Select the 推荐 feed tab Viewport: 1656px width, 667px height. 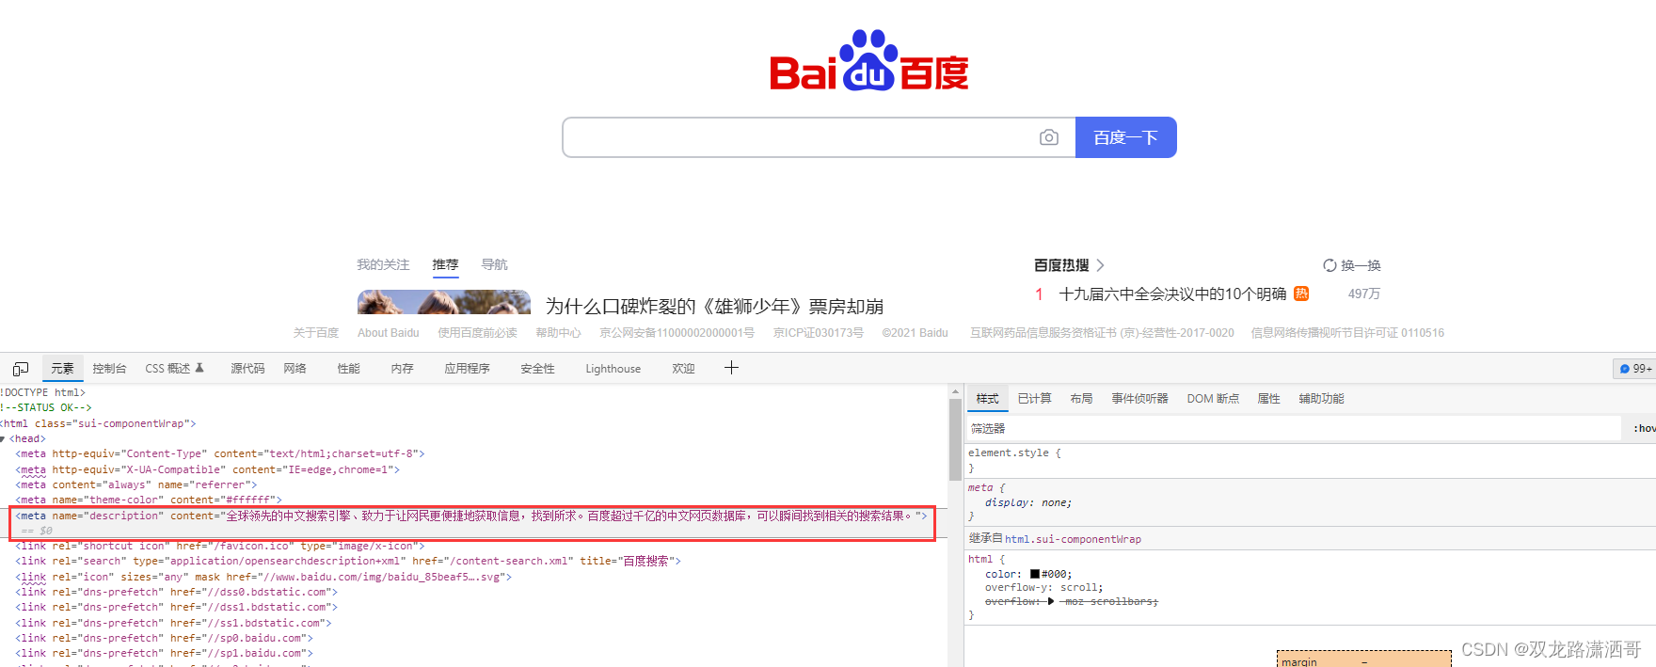click(x=445, y=264)
